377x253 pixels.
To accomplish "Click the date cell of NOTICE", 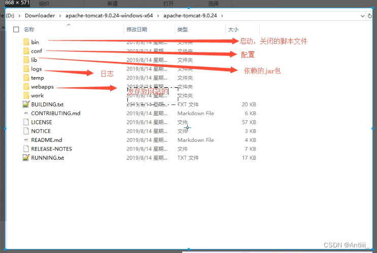I will (x=147, y=131).
